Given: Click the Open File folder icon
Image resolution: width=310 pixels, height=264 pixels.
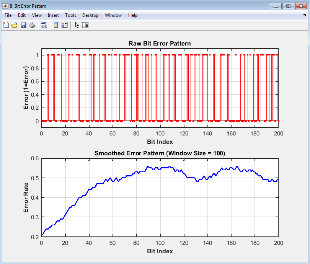Looking at the screenshot, I should pos(15,25).
